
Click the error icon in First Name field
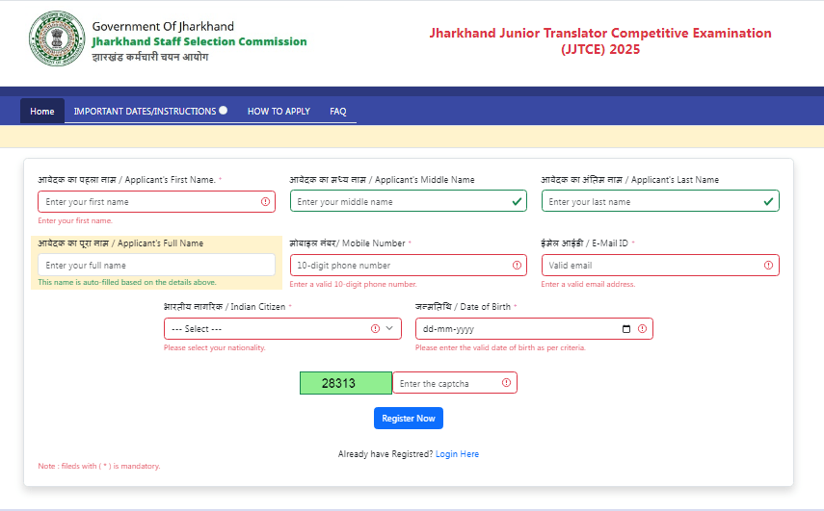[265, 202]
